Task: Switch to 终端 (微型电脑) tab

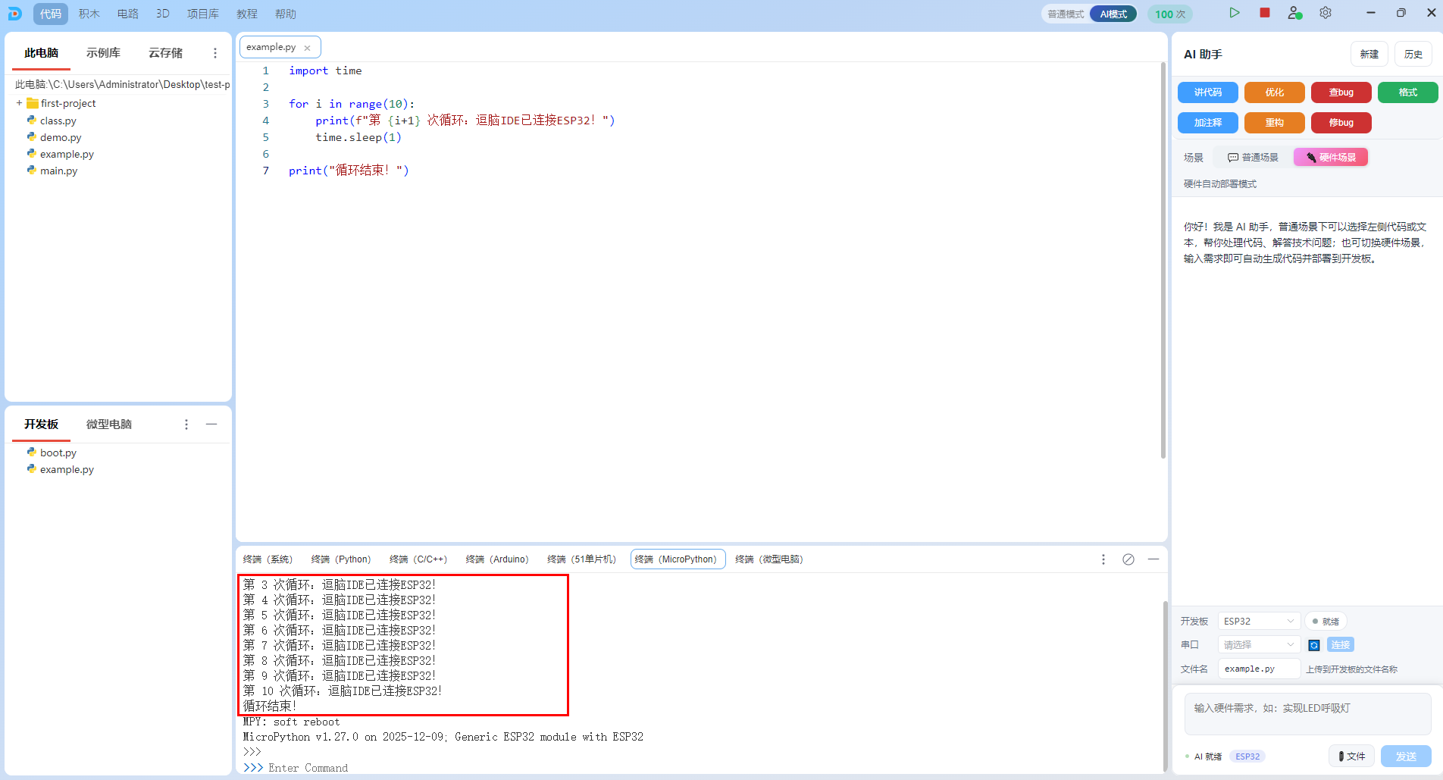Action: point(769,559)
